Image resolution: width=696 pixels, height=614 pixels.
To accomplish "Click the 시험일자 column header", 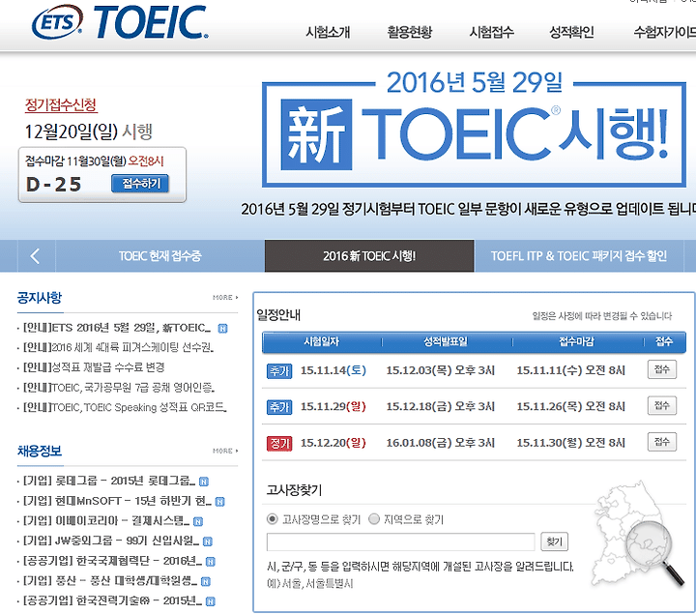I will coord(321,341).
